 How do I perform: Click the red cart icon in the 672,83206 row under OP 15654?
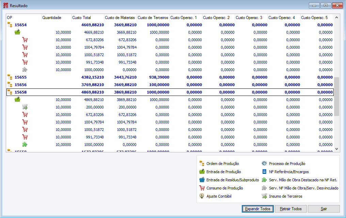25,40
